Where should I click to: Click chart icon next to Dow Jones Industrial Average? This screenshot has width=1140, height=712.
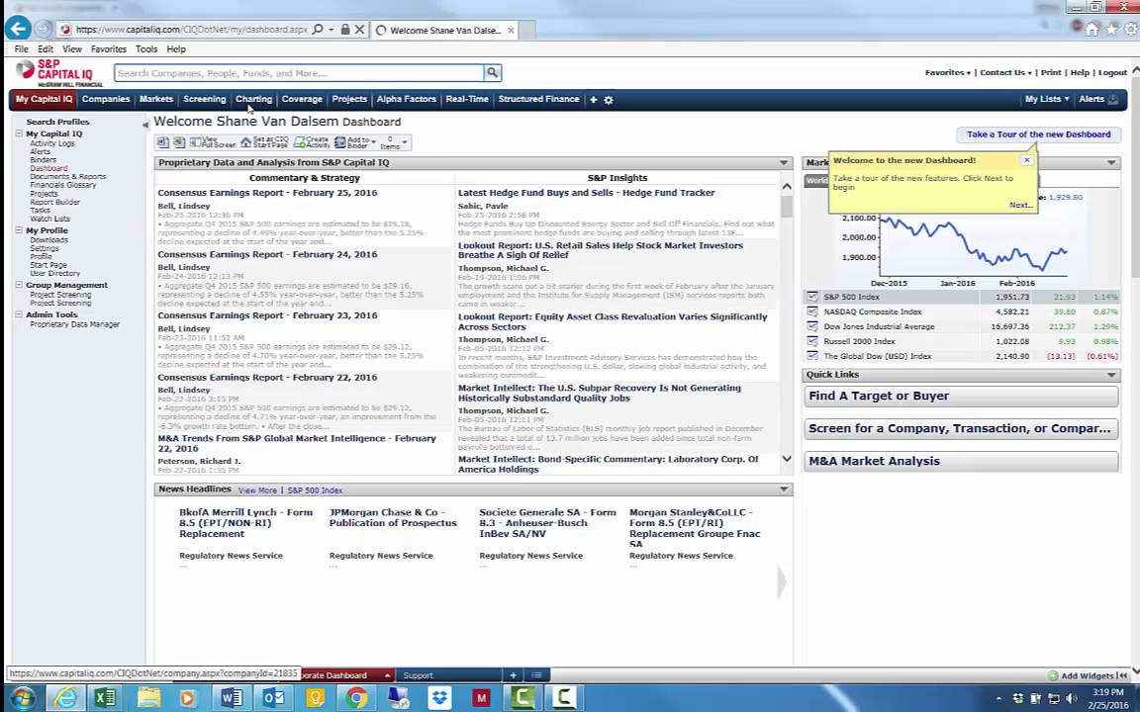pos(812,326)
